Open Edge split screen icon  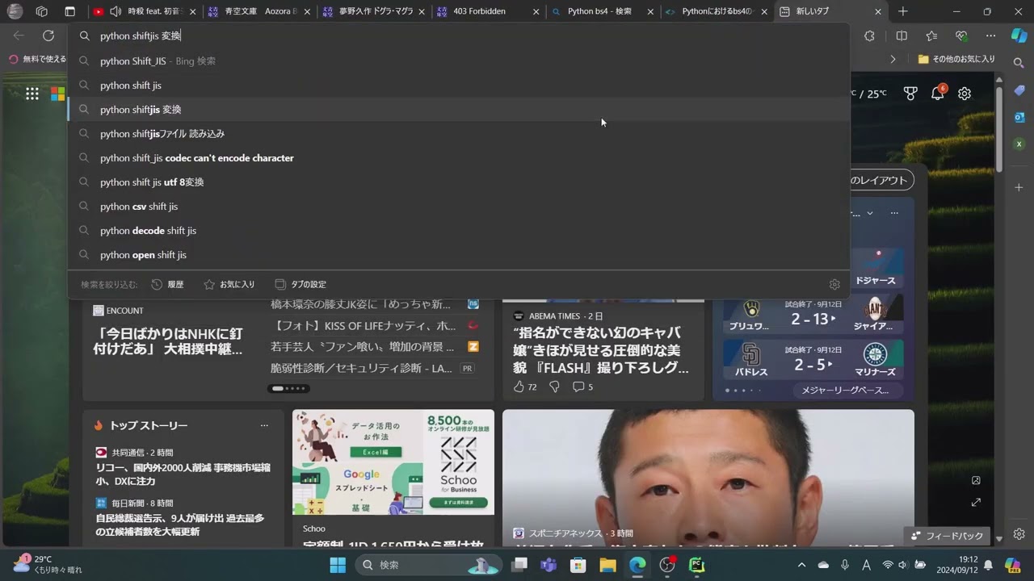pos(902,36)
